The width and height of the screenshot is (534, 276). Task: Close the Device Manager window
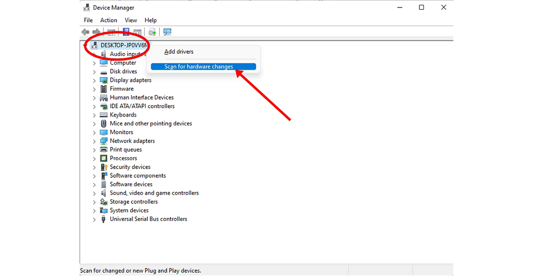click(443, 7)
